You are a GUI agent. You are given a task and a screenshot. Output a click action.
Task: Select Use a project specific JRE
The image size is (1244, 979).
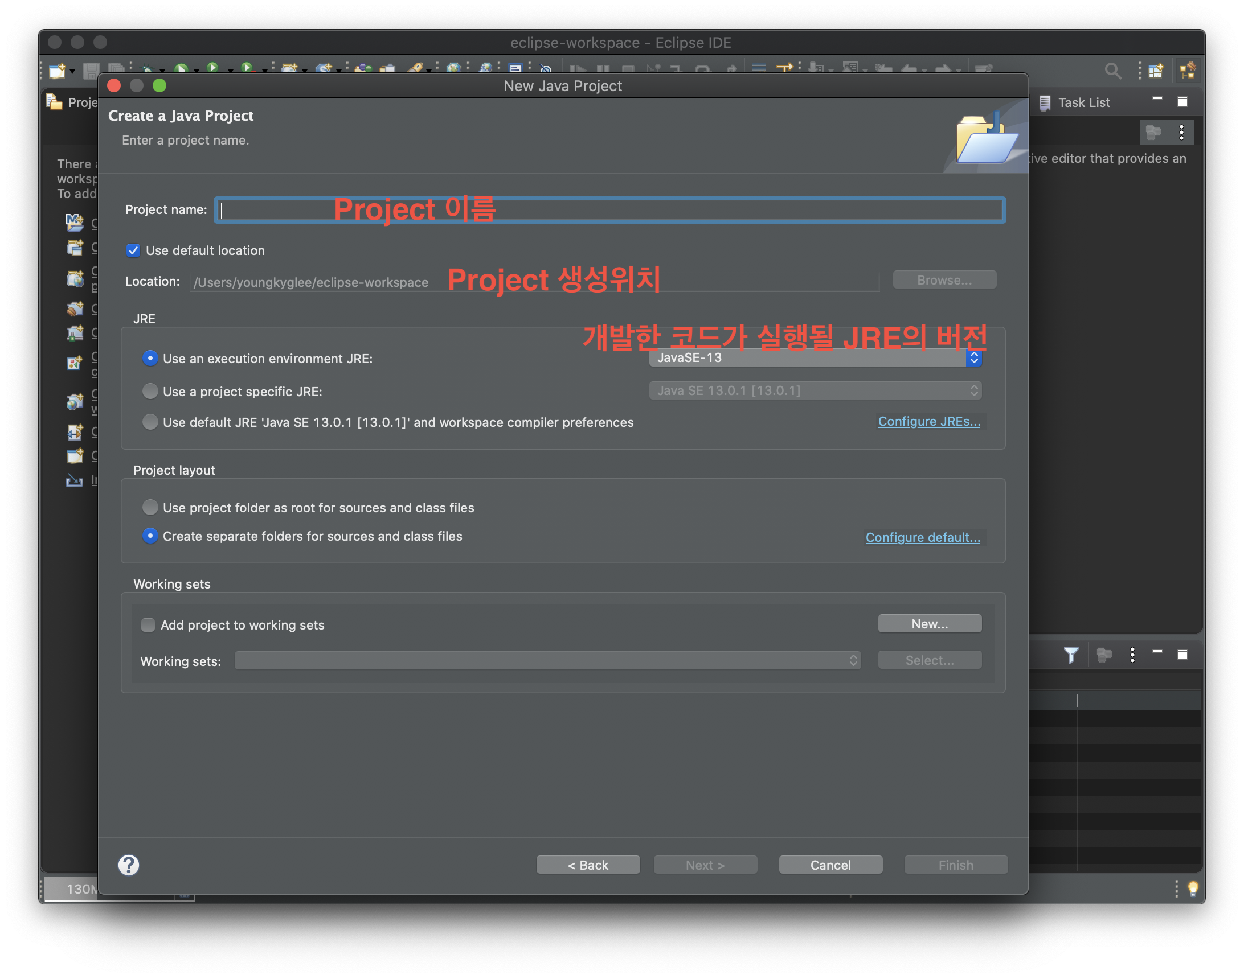point(150,391)
